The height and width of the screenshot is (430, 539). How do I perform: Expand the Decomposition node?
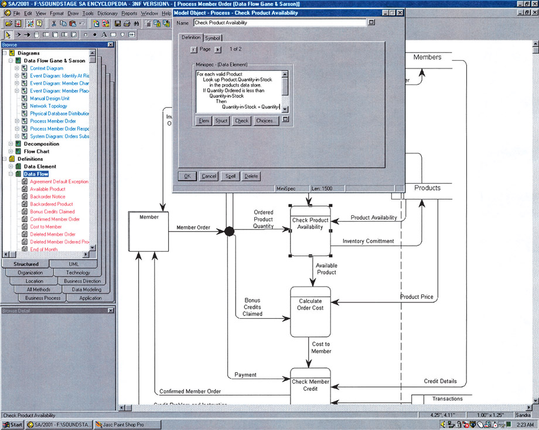[x=11, y=143]
